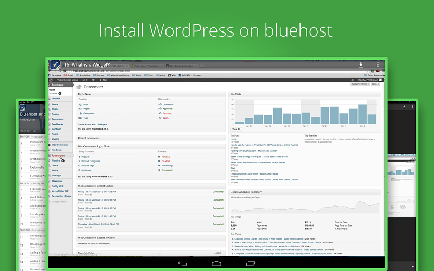Tap the download arrow in center player
434x271 pixels.
[x=361, y=64]
